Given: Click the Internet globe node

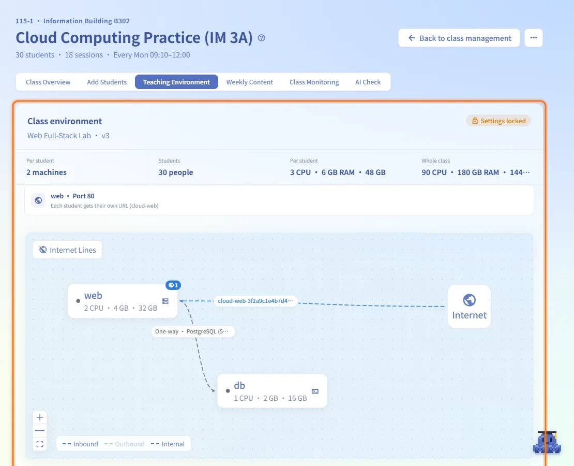Looking at the screenshot, I should [x=469, y=307].
